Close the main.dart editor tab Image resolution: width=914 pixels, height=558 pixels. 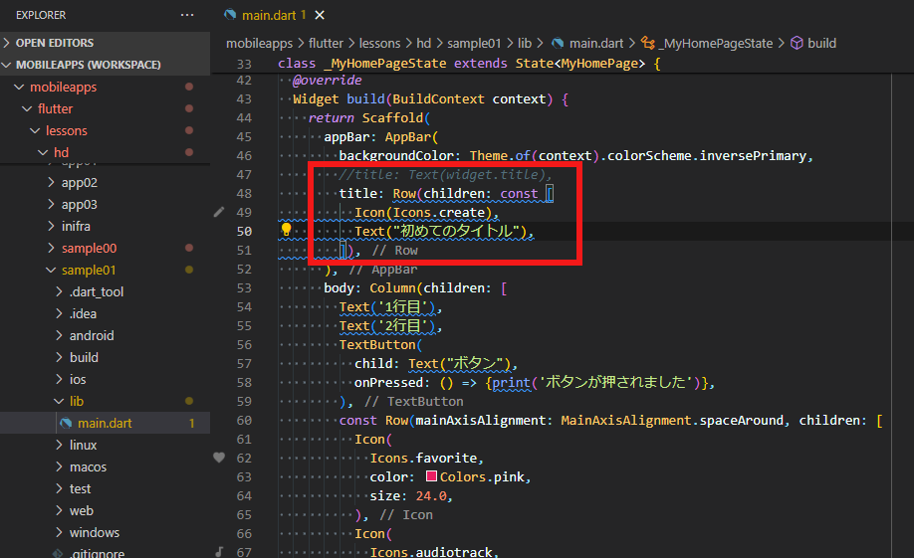[320, 15]
